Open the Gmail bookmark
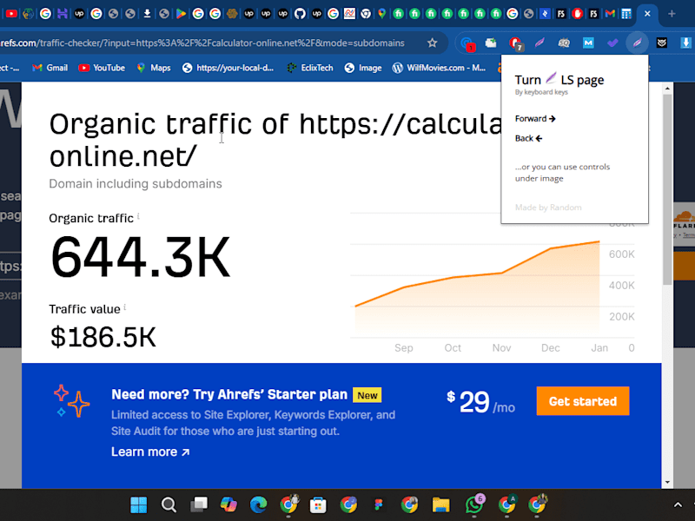 point(50,68)
